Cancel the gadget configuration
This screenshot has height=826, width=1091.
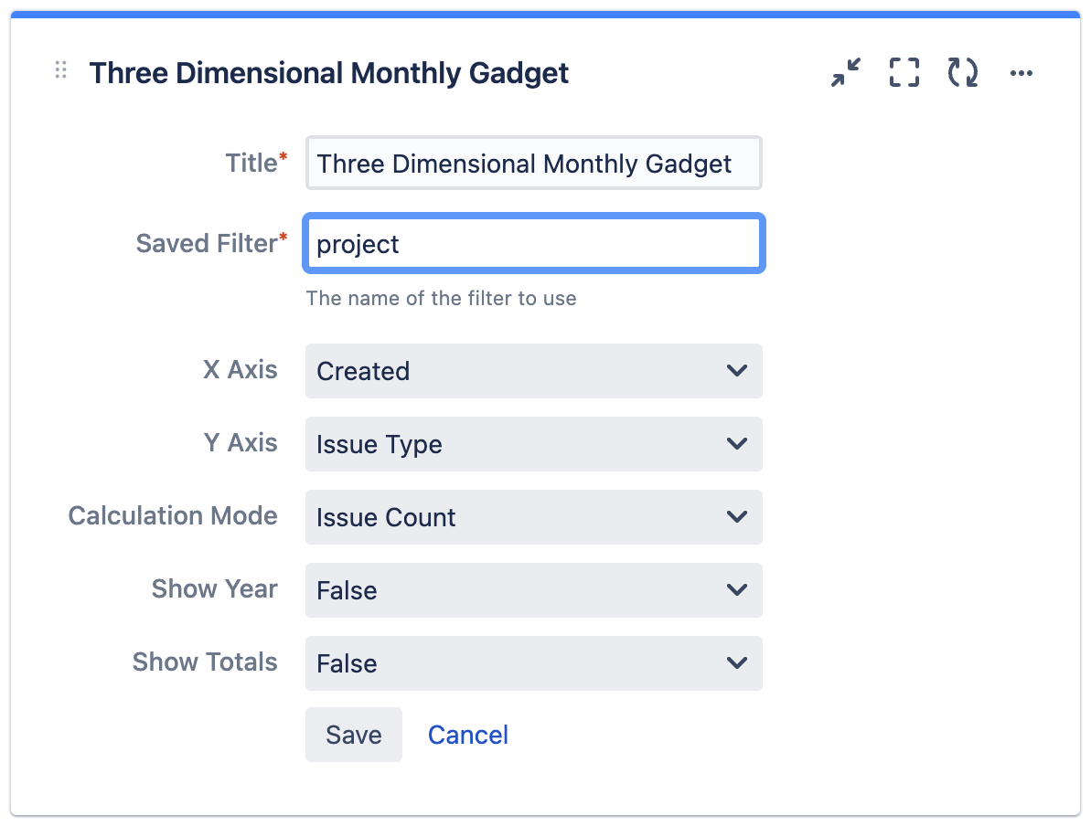(467, 735)
